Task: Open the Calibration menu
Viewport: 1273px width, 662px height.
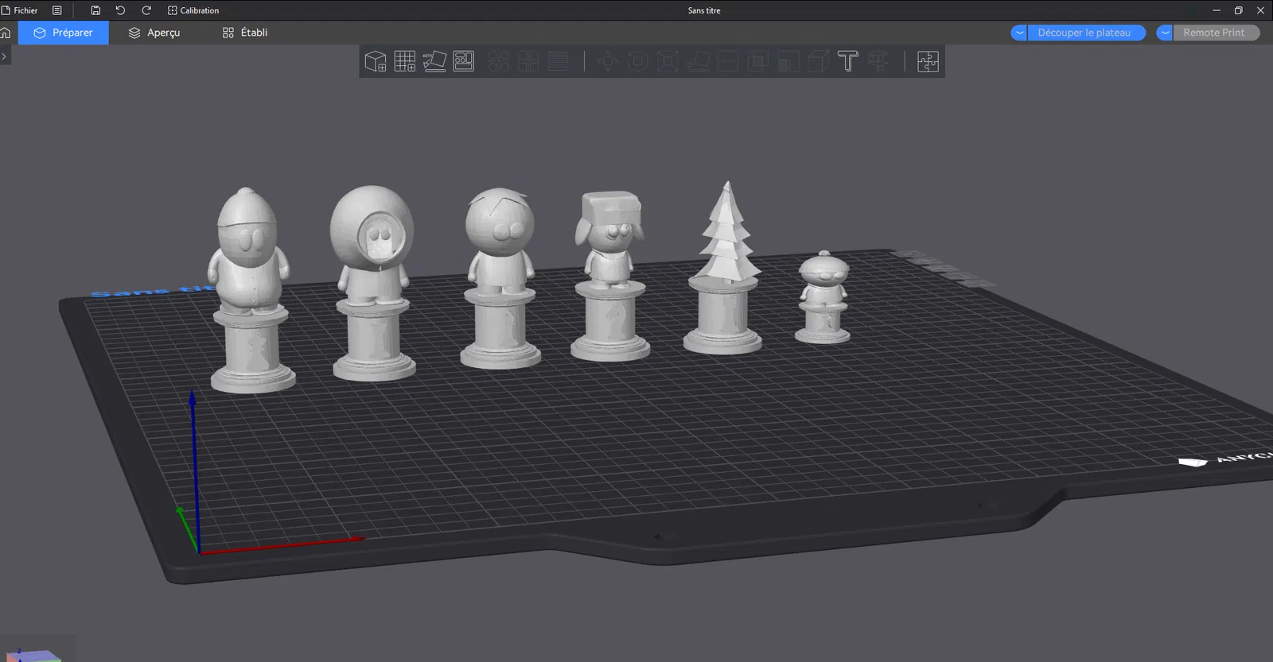Action: click(193, 10)
